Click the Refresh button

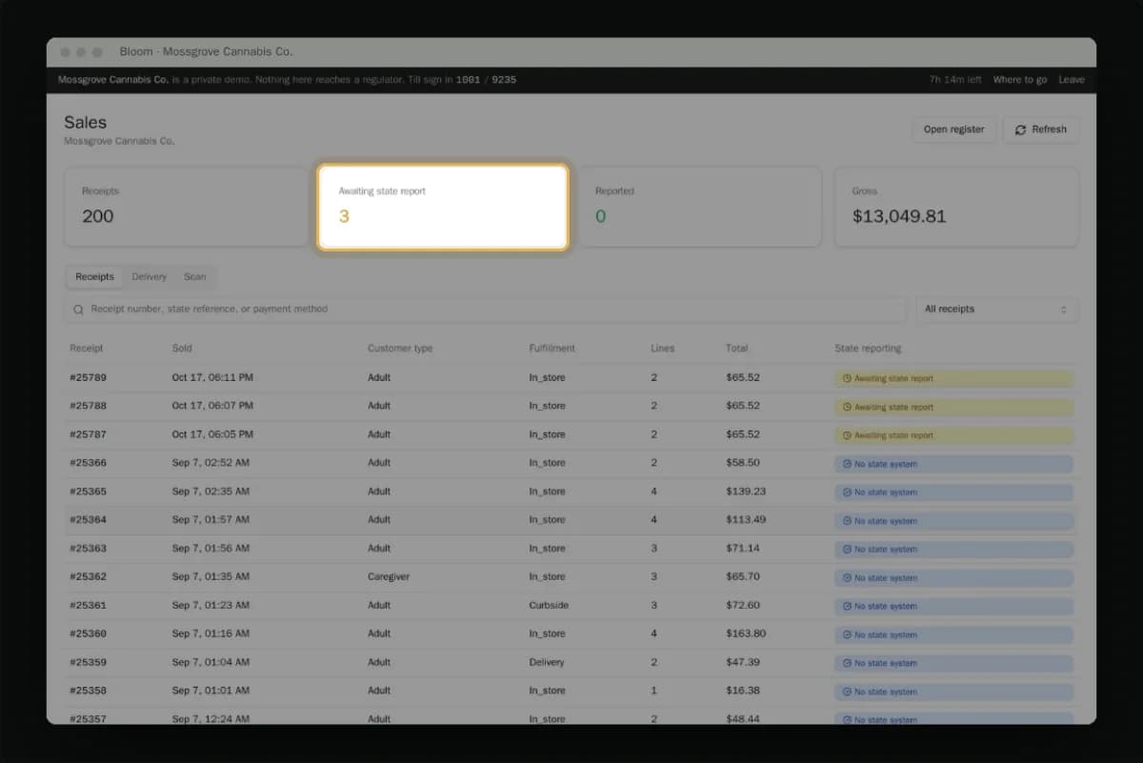click(1041, 130)
